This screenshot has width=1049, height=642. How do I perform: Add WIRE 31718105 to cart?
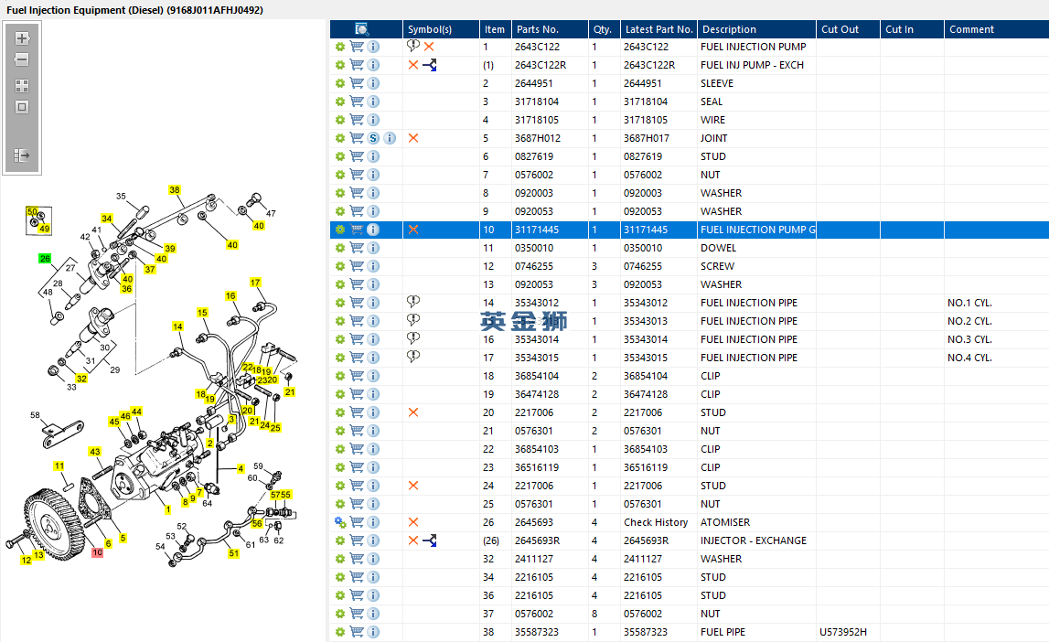[x=357, y=120]
